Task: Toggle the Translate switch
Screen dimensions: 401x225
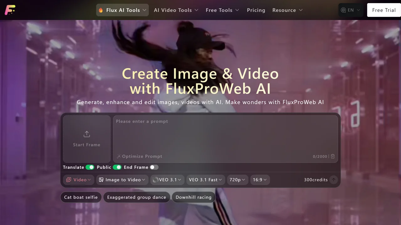Action: [90, 167]
